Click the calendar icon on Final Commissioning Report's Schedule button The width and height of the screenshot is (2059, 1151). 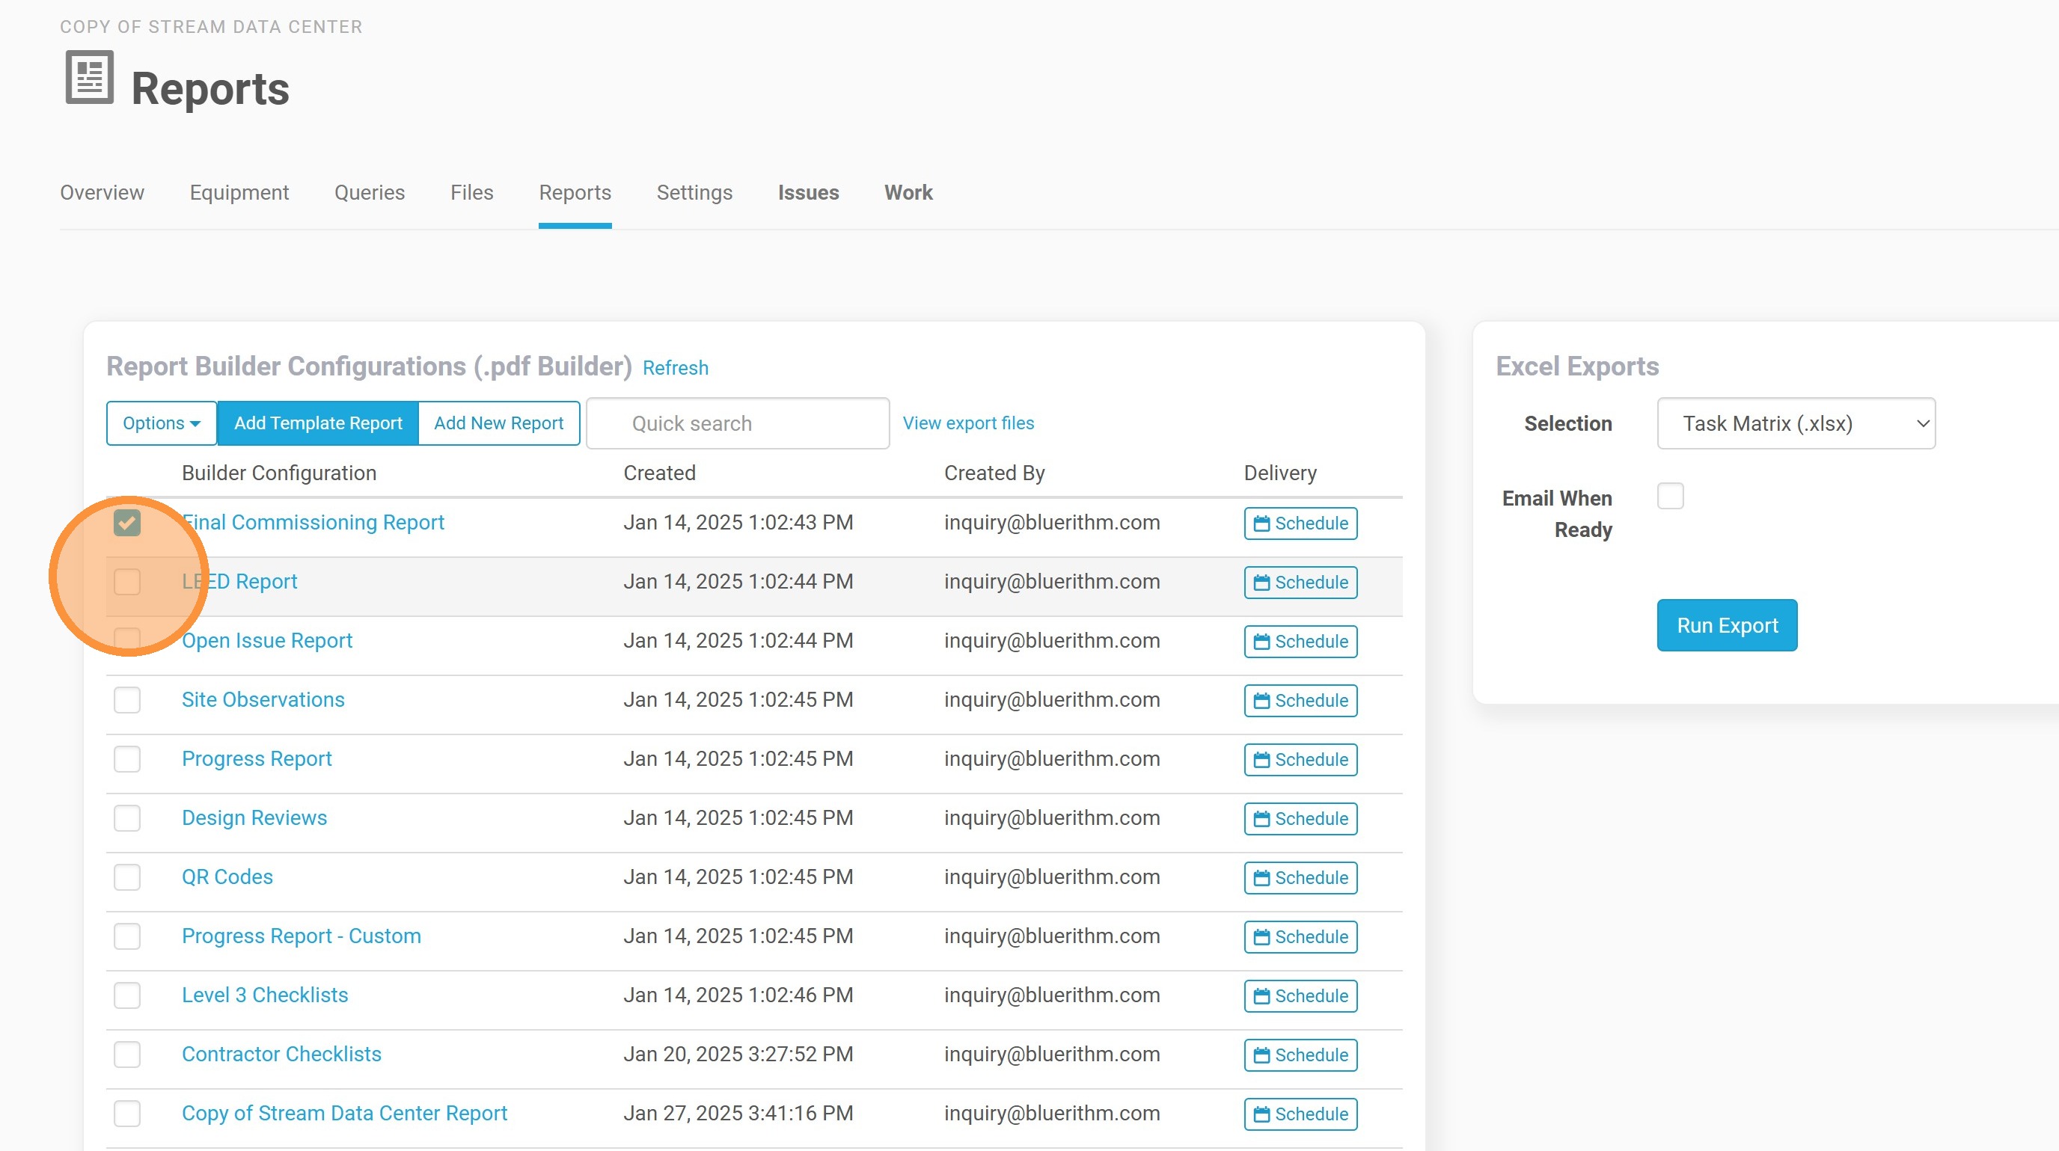click(x=1262, y=524)
